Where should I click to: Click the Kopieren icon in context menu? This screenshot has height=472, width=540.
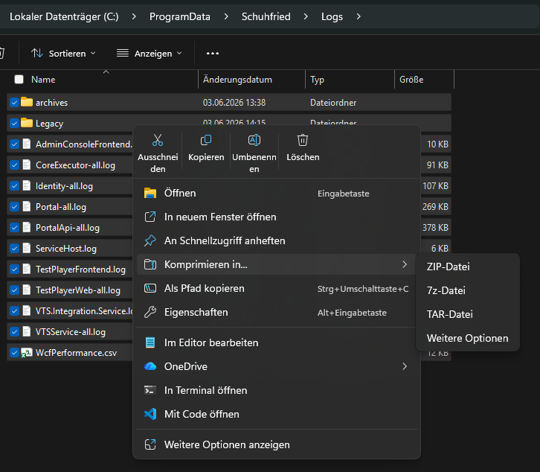206,140
